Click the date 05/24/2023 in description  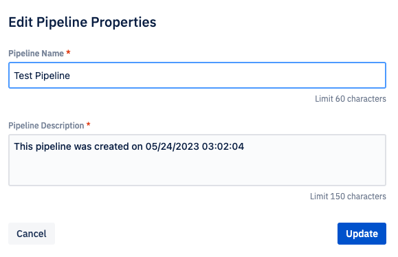tap(172, 146)
